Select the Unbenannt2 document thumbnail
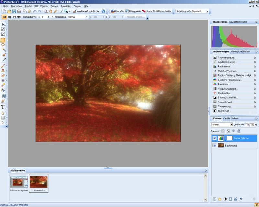 pyautogui.click(x=39, y=183)
